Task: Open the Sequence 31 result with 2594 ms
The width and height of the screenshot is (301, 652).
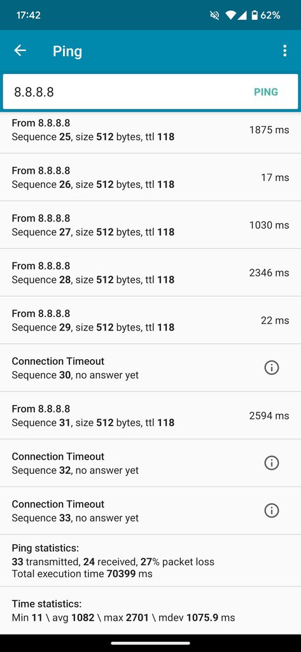Action: tap(150, 415)
